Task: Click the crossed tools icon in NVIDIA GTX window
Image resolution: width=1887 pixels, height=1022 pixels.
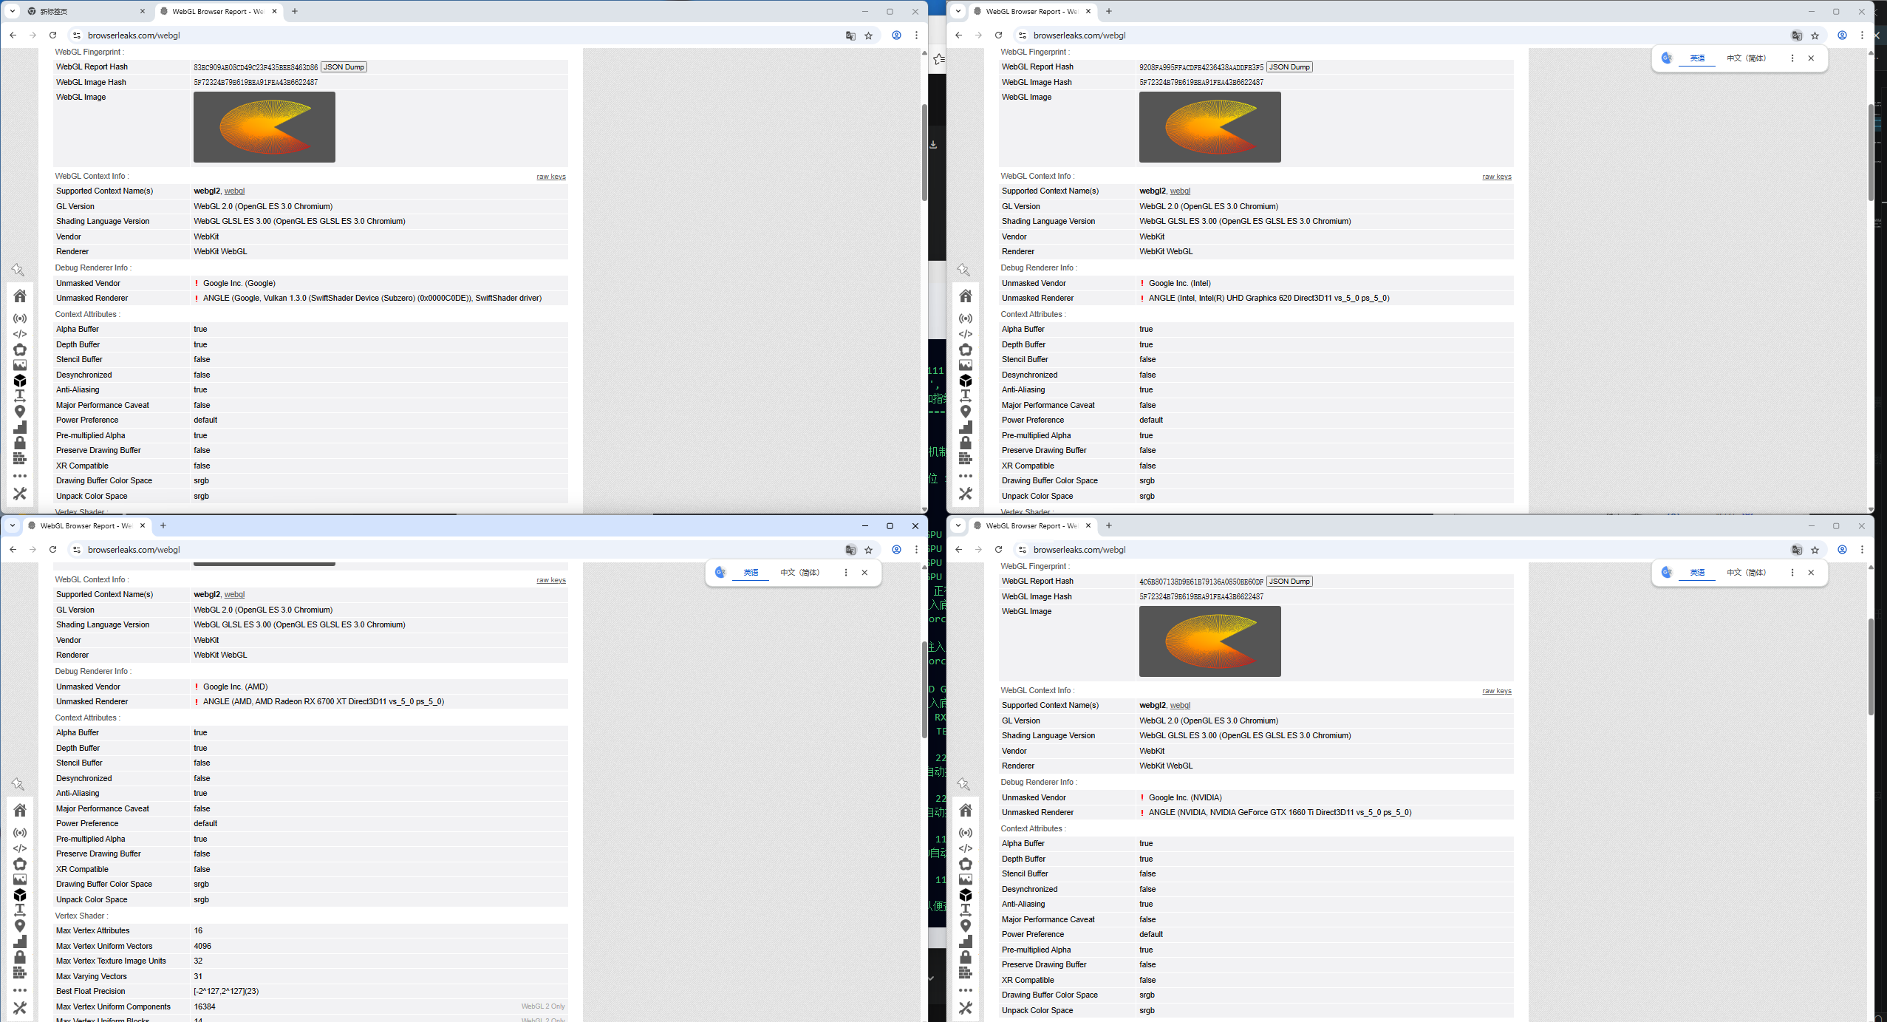Action: 966,1007
